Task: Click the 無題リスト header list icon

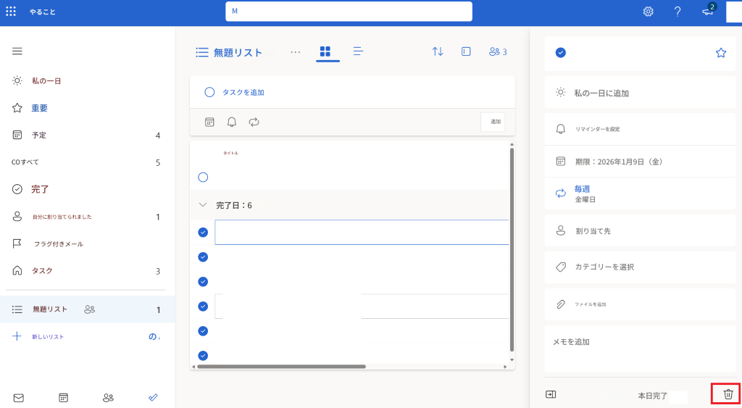Action: tap(202, 52)
